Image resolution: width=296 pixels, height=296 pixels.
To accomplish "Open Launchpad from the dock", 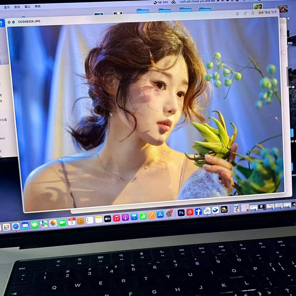I will (6, 227).
